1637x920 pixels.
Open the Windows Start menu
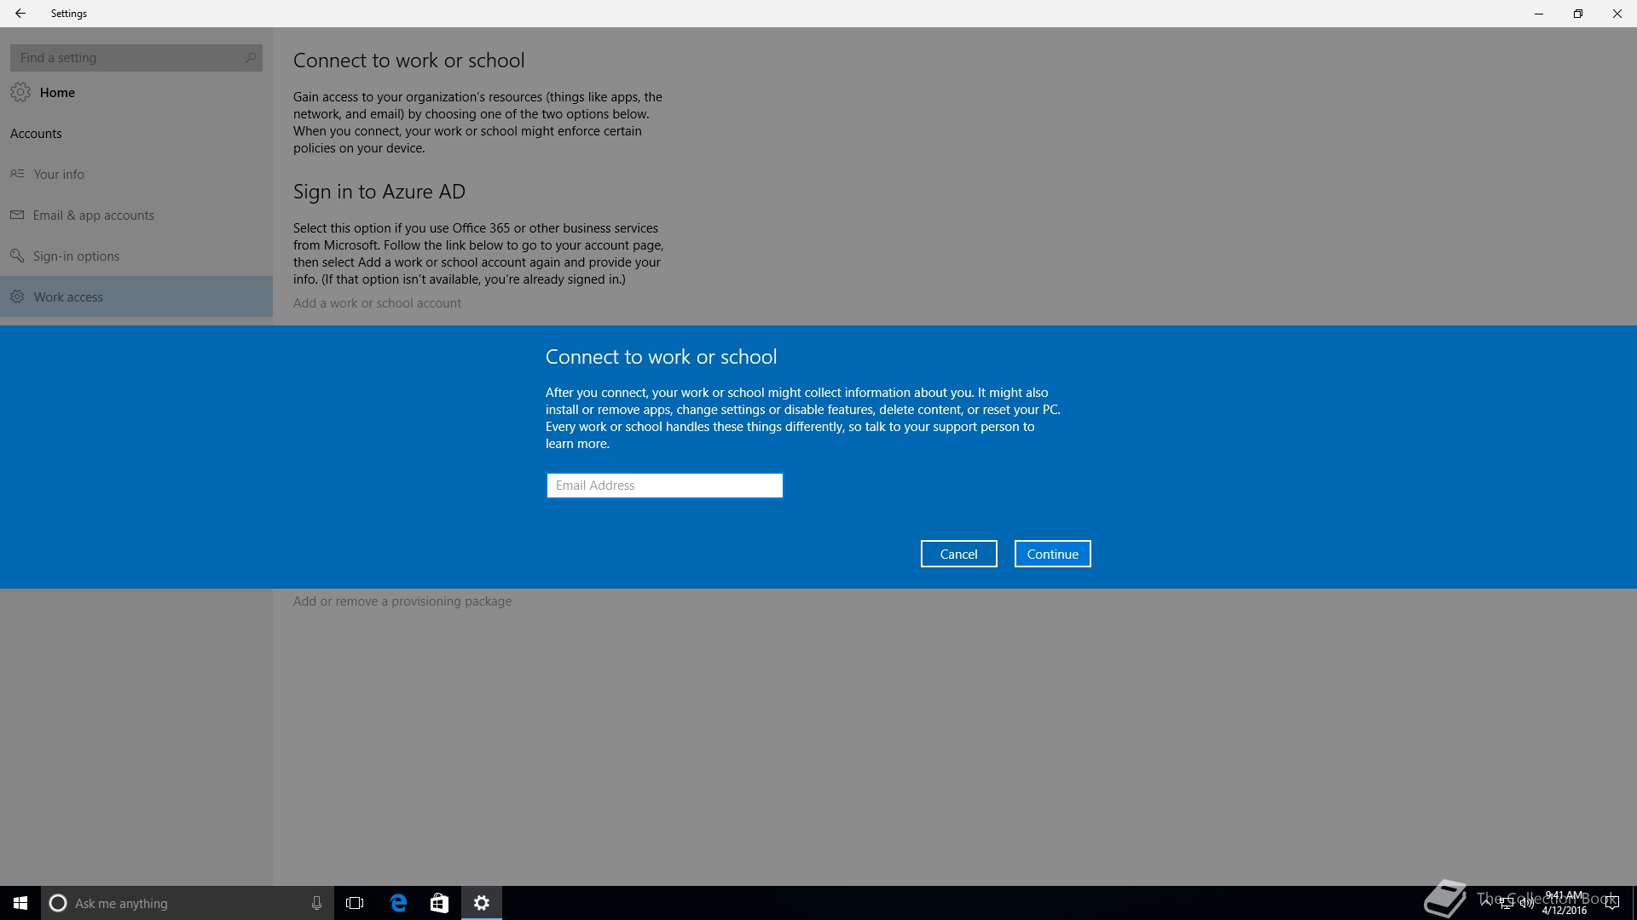(x=20, y=903)
